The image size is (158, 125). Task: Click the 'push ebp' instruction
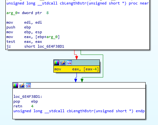[19, 27]
